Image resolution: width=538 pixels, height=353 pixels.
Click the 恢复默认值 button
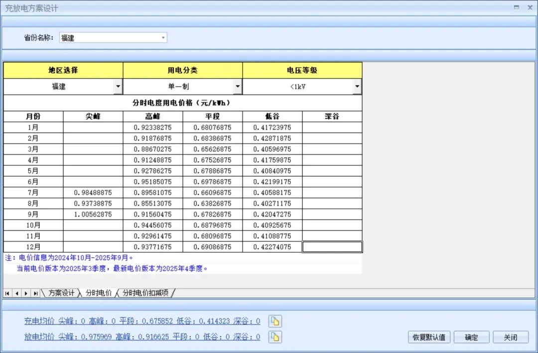(x=429, y=337)
